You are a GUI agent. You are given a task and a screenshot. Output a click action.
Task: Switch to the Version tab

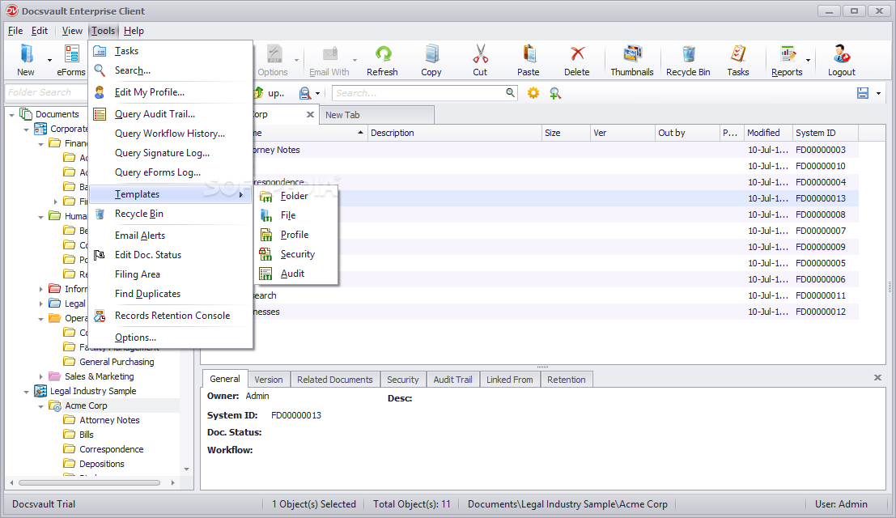(269, 380)
